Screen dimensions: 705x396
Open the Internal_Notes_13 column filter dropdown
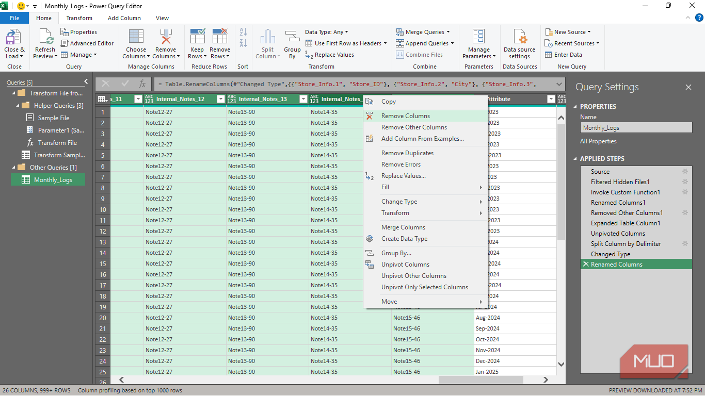pyautogui.click(x=303, y=99)
